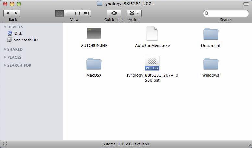Switch to Cover Flow view
Image resolution: width=252 pixels, height=148 pixels.
point(86,13)
